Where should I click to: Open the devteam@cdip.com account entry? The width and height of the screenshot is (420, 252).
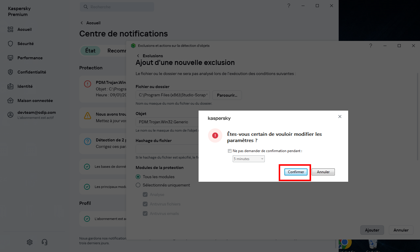tap(37, 115)
